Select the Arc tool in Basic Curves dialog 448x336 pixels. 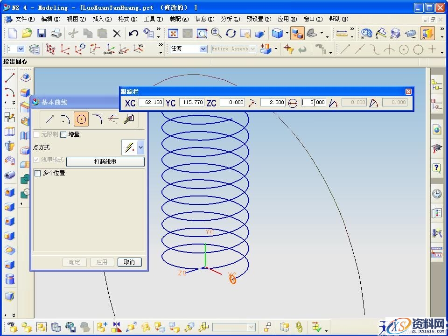[65, 119]
